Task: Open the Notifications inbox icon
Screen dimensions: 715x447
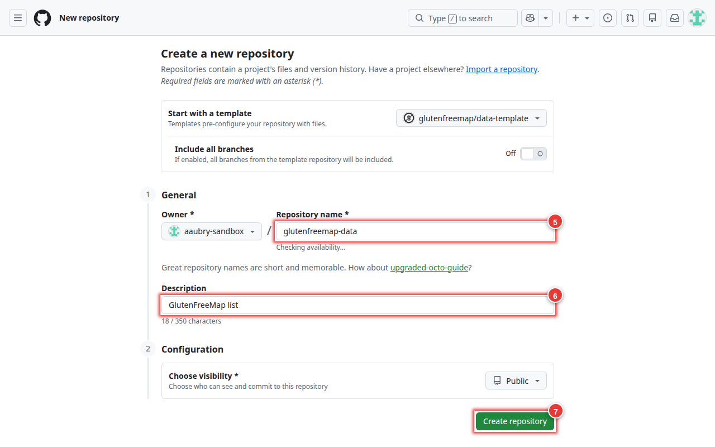Action: point(675,18)
